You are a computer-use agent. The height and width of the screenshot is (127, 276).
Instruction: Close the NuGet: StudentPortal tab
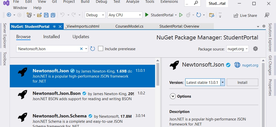(60, 27)
